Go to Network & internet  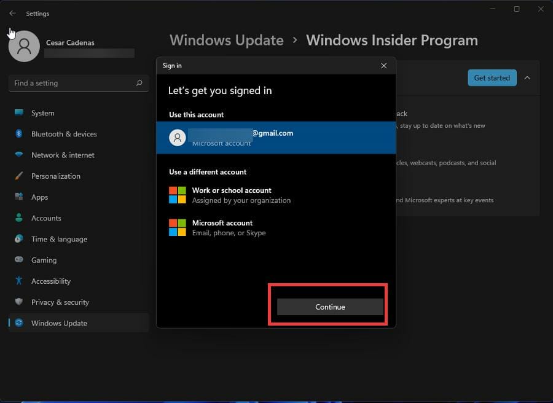[x=79, y=155]
